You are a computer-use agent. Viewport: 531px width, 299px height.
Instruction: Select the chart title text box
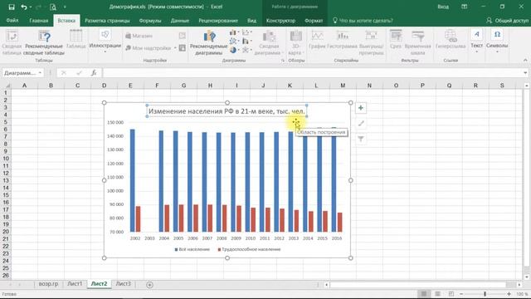coord(227,111)
